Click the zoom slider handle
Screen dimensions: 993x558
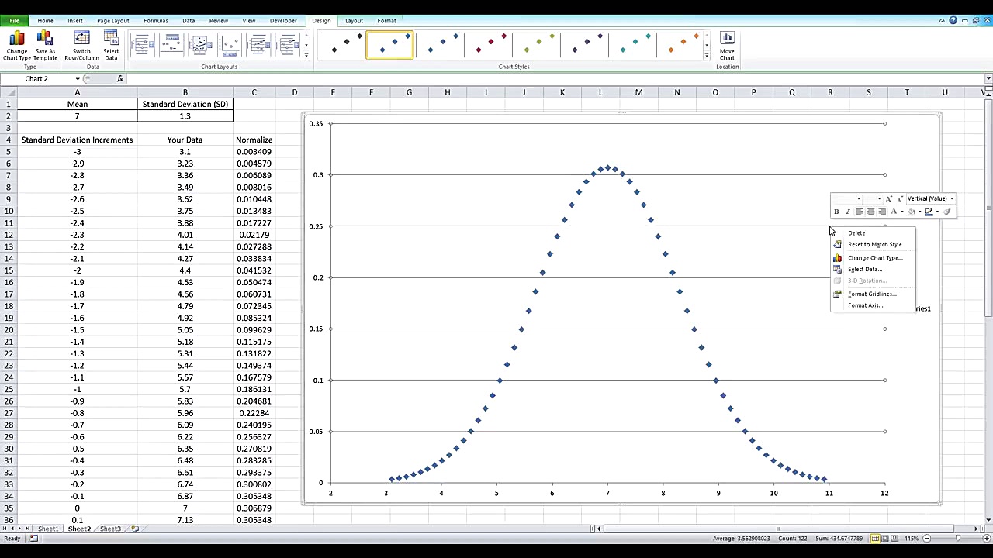pos(958,539)
